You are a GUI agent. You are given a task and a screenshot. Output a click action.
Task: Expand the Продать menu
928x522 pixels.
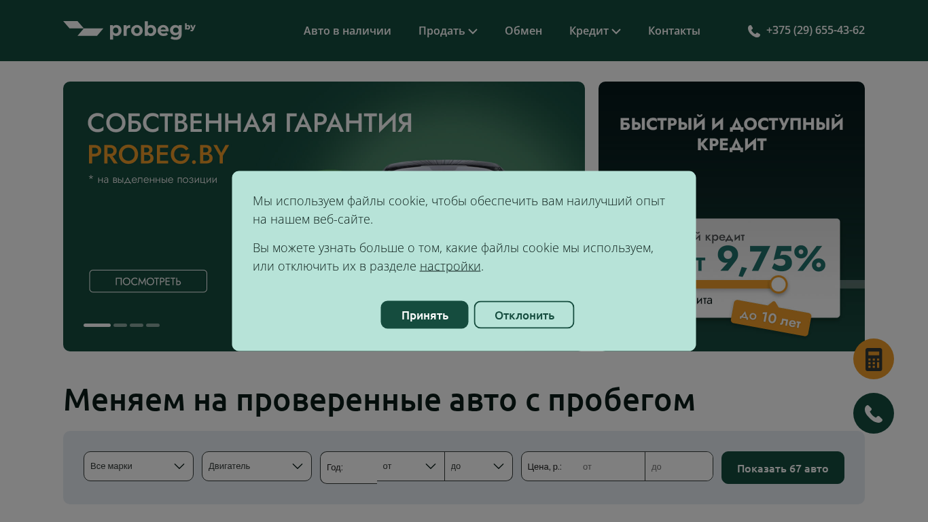448,31
